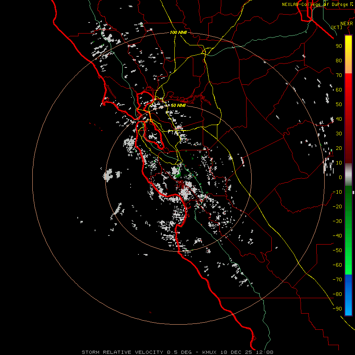The width and height of the screenshot is (355, 355).
Task: Click the -20 value on velocity scale
Action: [x=337, y=206]
